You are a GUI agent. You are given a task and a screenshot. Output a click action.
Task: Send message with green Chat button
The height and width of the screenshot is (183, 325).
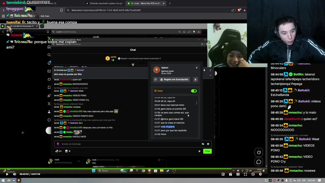207,151
